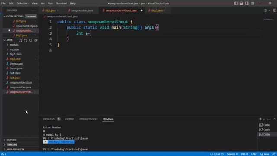
Task: Open the Selection menu
Action: (23, 3)
